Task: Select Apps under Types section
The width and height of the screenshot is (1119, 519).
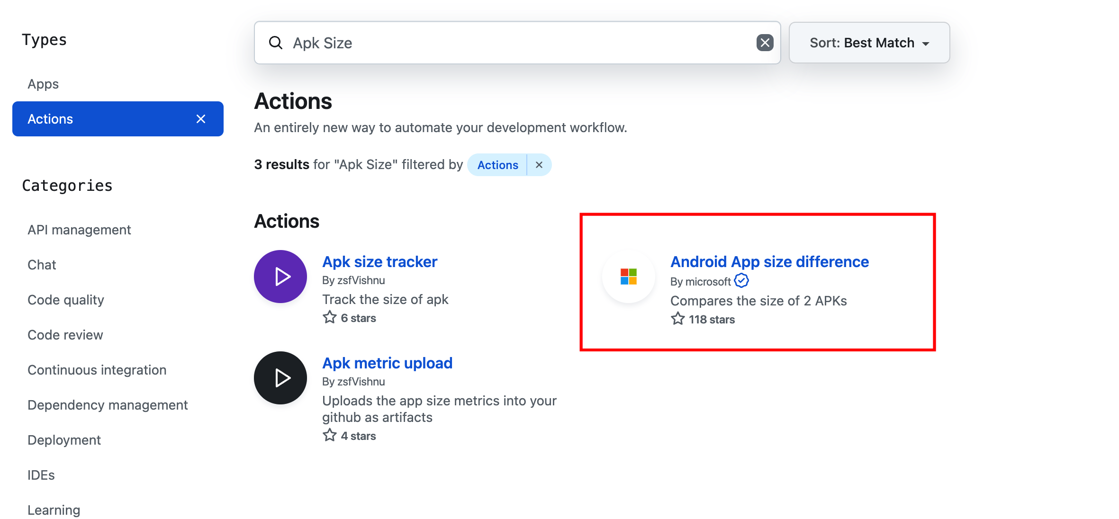Action: click(43, 83)
